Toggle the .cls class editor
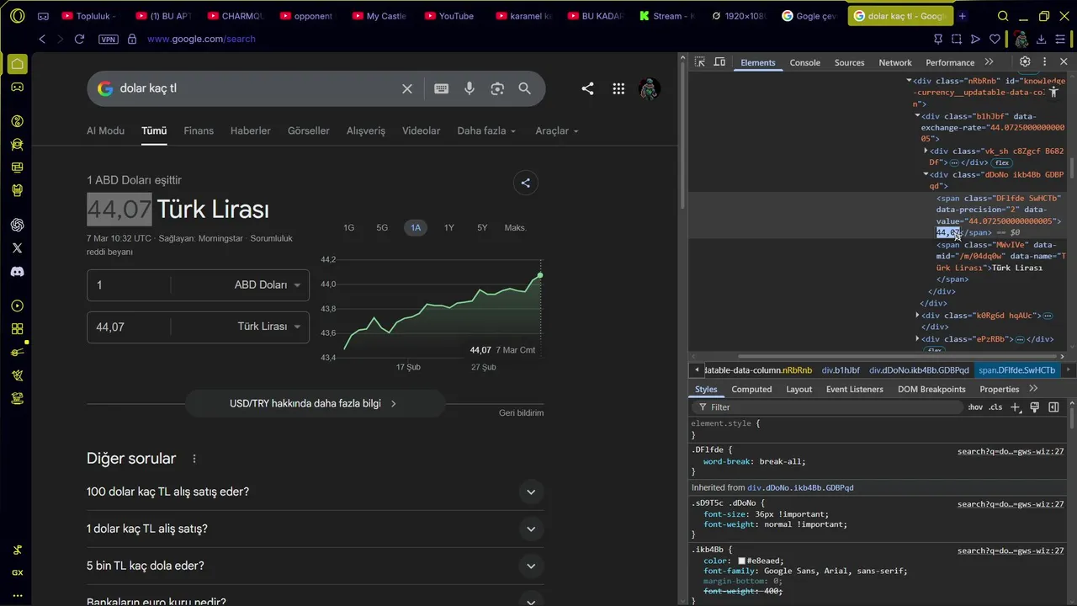The width and height of the screenshot is (1077, 606). [995, 407]
